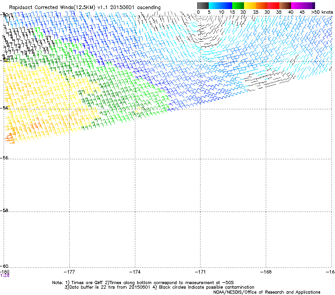This screenshot has height=295, width=335.
Task: Click the purple pass time '1:28'
Action: [5, 275]
